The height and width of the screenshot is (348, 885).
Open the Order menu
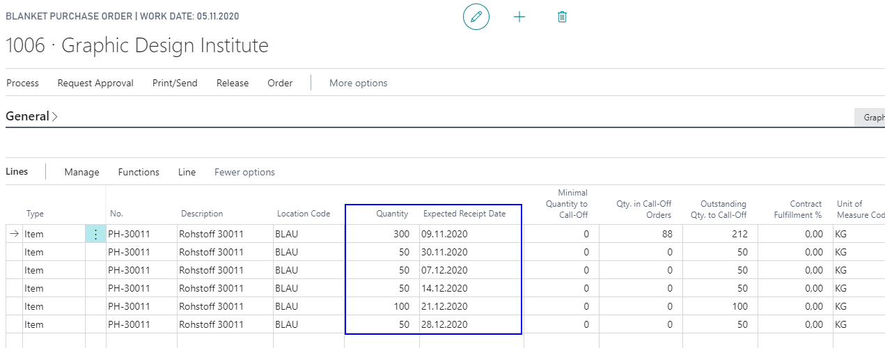click(x=280, y=83)
